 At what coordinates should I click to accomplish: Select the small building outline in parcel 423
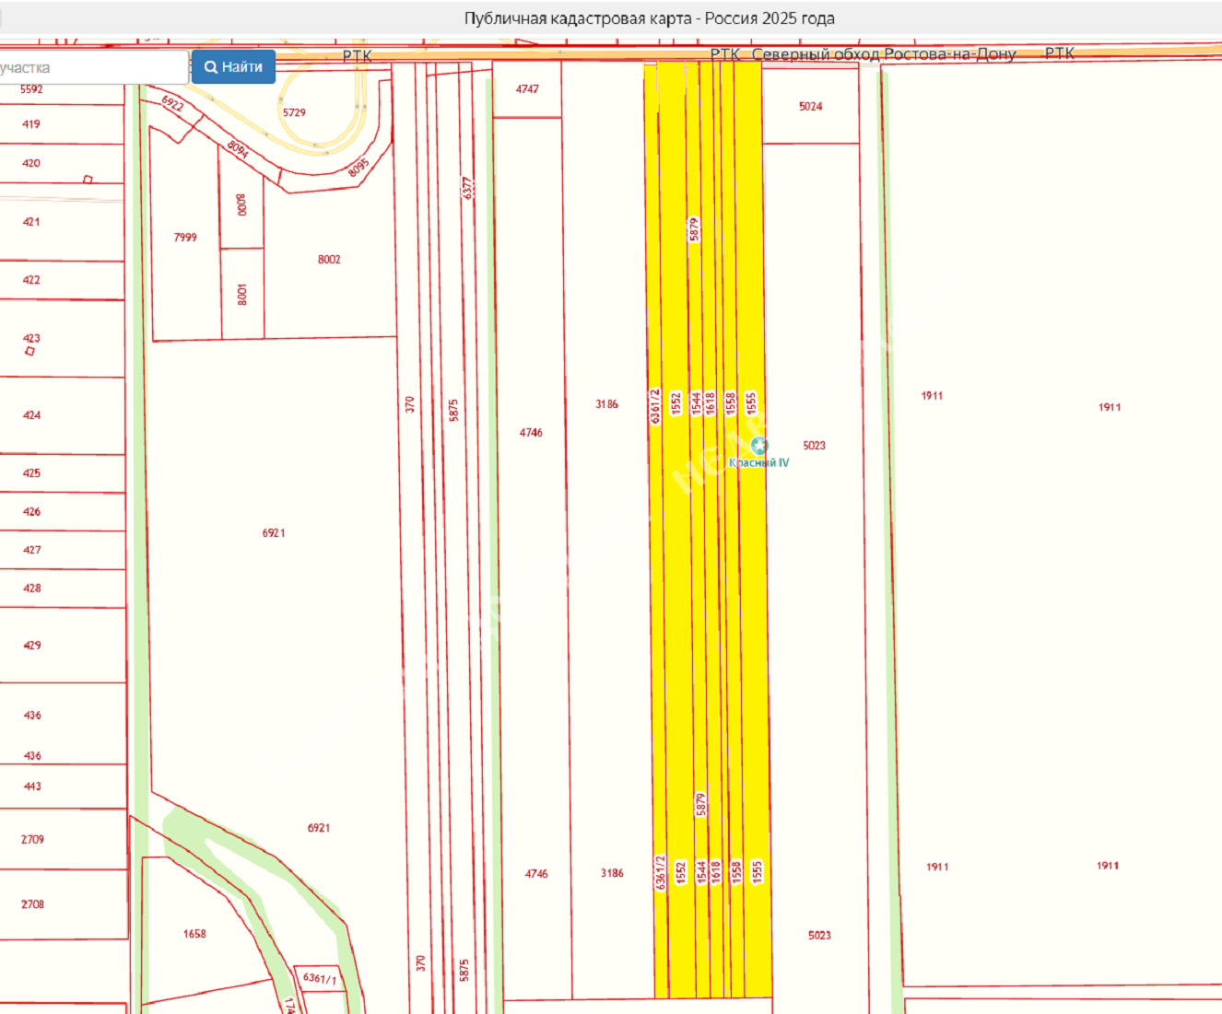point(30,351)
